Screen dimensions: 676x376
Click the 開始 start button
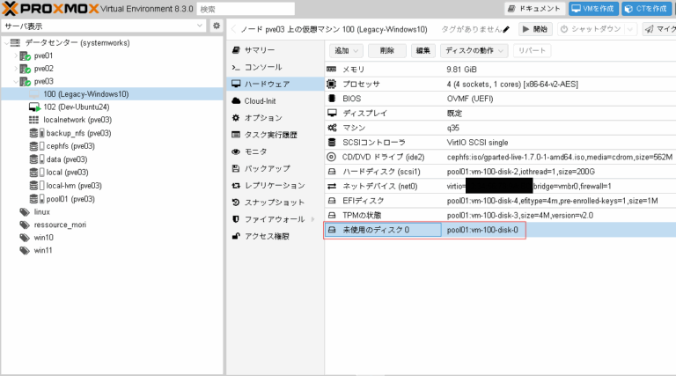point(535,29)
